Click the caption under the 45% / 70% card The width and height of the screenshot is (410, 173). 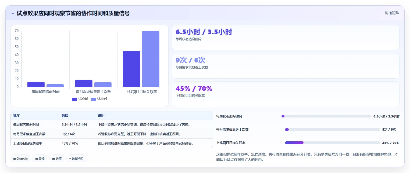pos(190,96)
